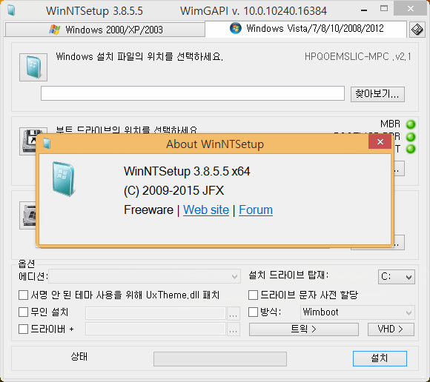Open the C: install drive letter dropdown
The height and width of the screenshot is (382, 430).
tap(397, 277)
